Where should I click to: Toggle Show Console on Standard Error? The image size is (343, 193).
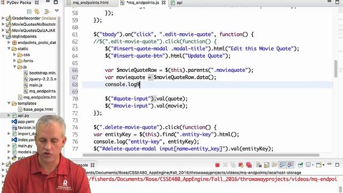[290, 165]
